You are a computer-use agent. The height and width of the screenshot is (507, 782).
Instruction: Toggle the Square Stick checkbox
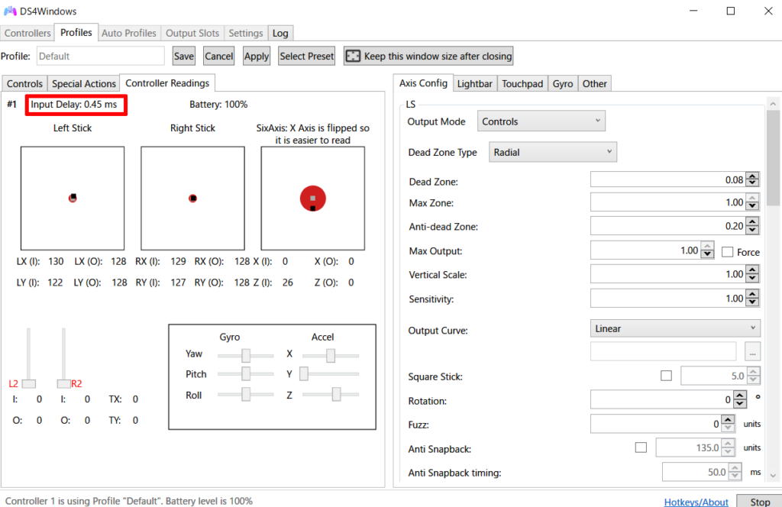(x=667, y=376)
